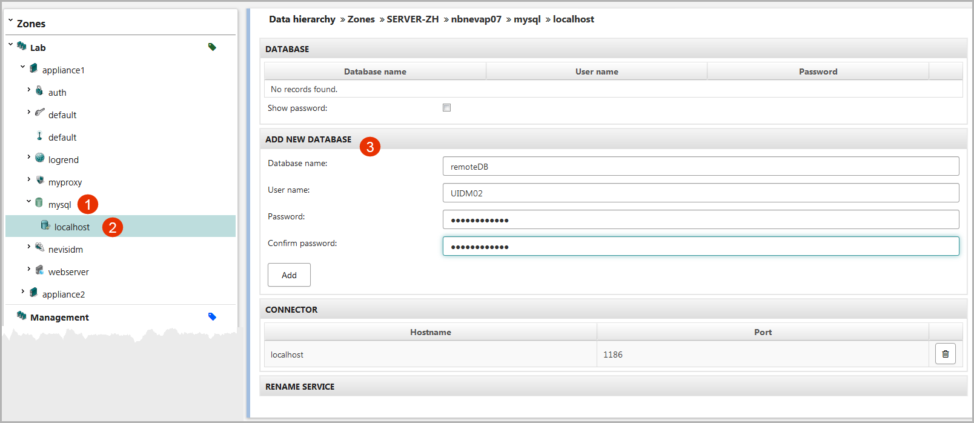Click the appliance2 server icon
This screenshot has width=974, height=423.
click(x=34, y=292)
